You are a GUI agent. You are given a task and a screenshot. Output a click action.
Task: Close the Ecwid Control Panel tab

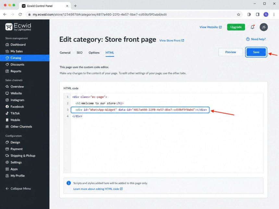(x=67, y=6)
